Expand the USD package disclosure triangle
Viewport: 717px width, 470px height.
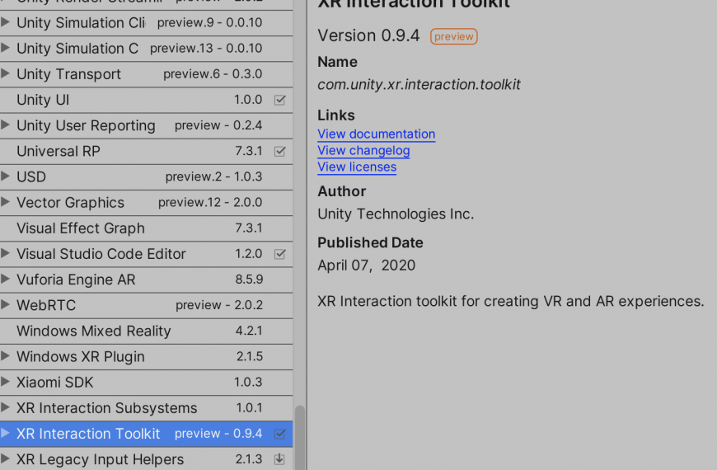[5, 176]
